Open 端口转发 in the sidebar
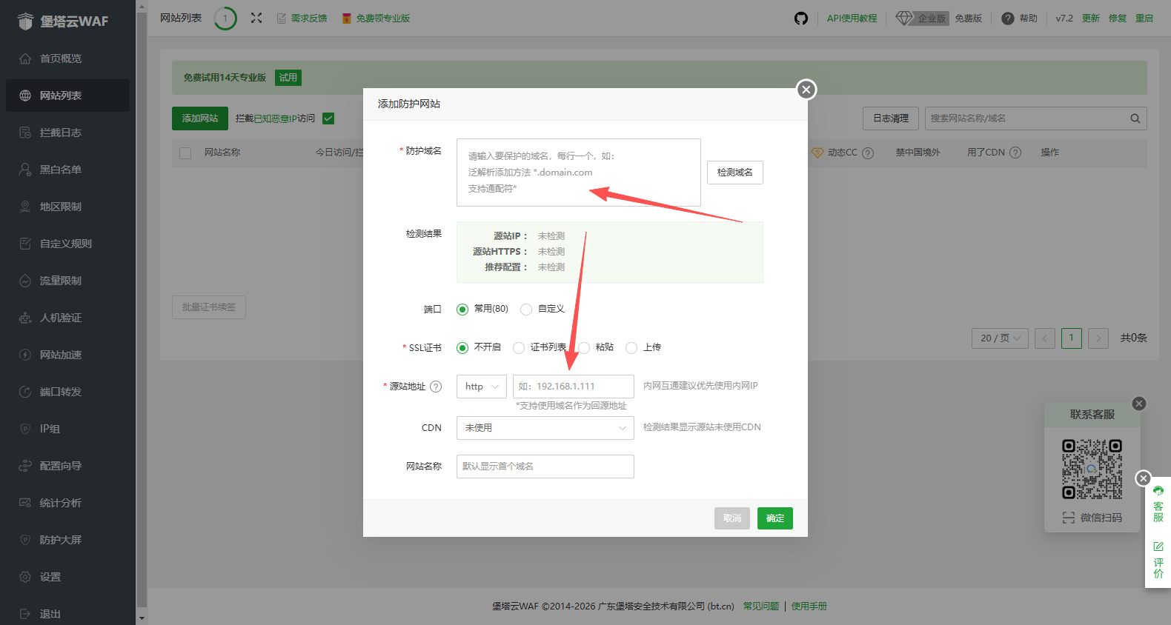 (x=67, y=392)
